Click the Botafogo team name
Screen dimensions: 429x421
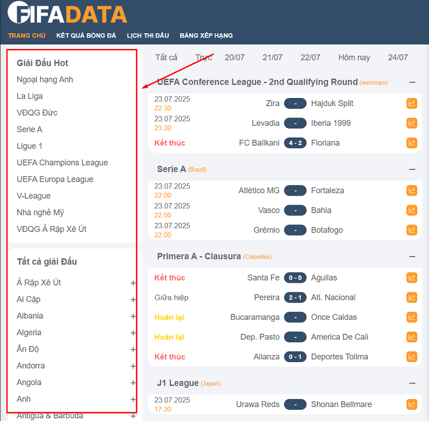[x=327, y=230]
